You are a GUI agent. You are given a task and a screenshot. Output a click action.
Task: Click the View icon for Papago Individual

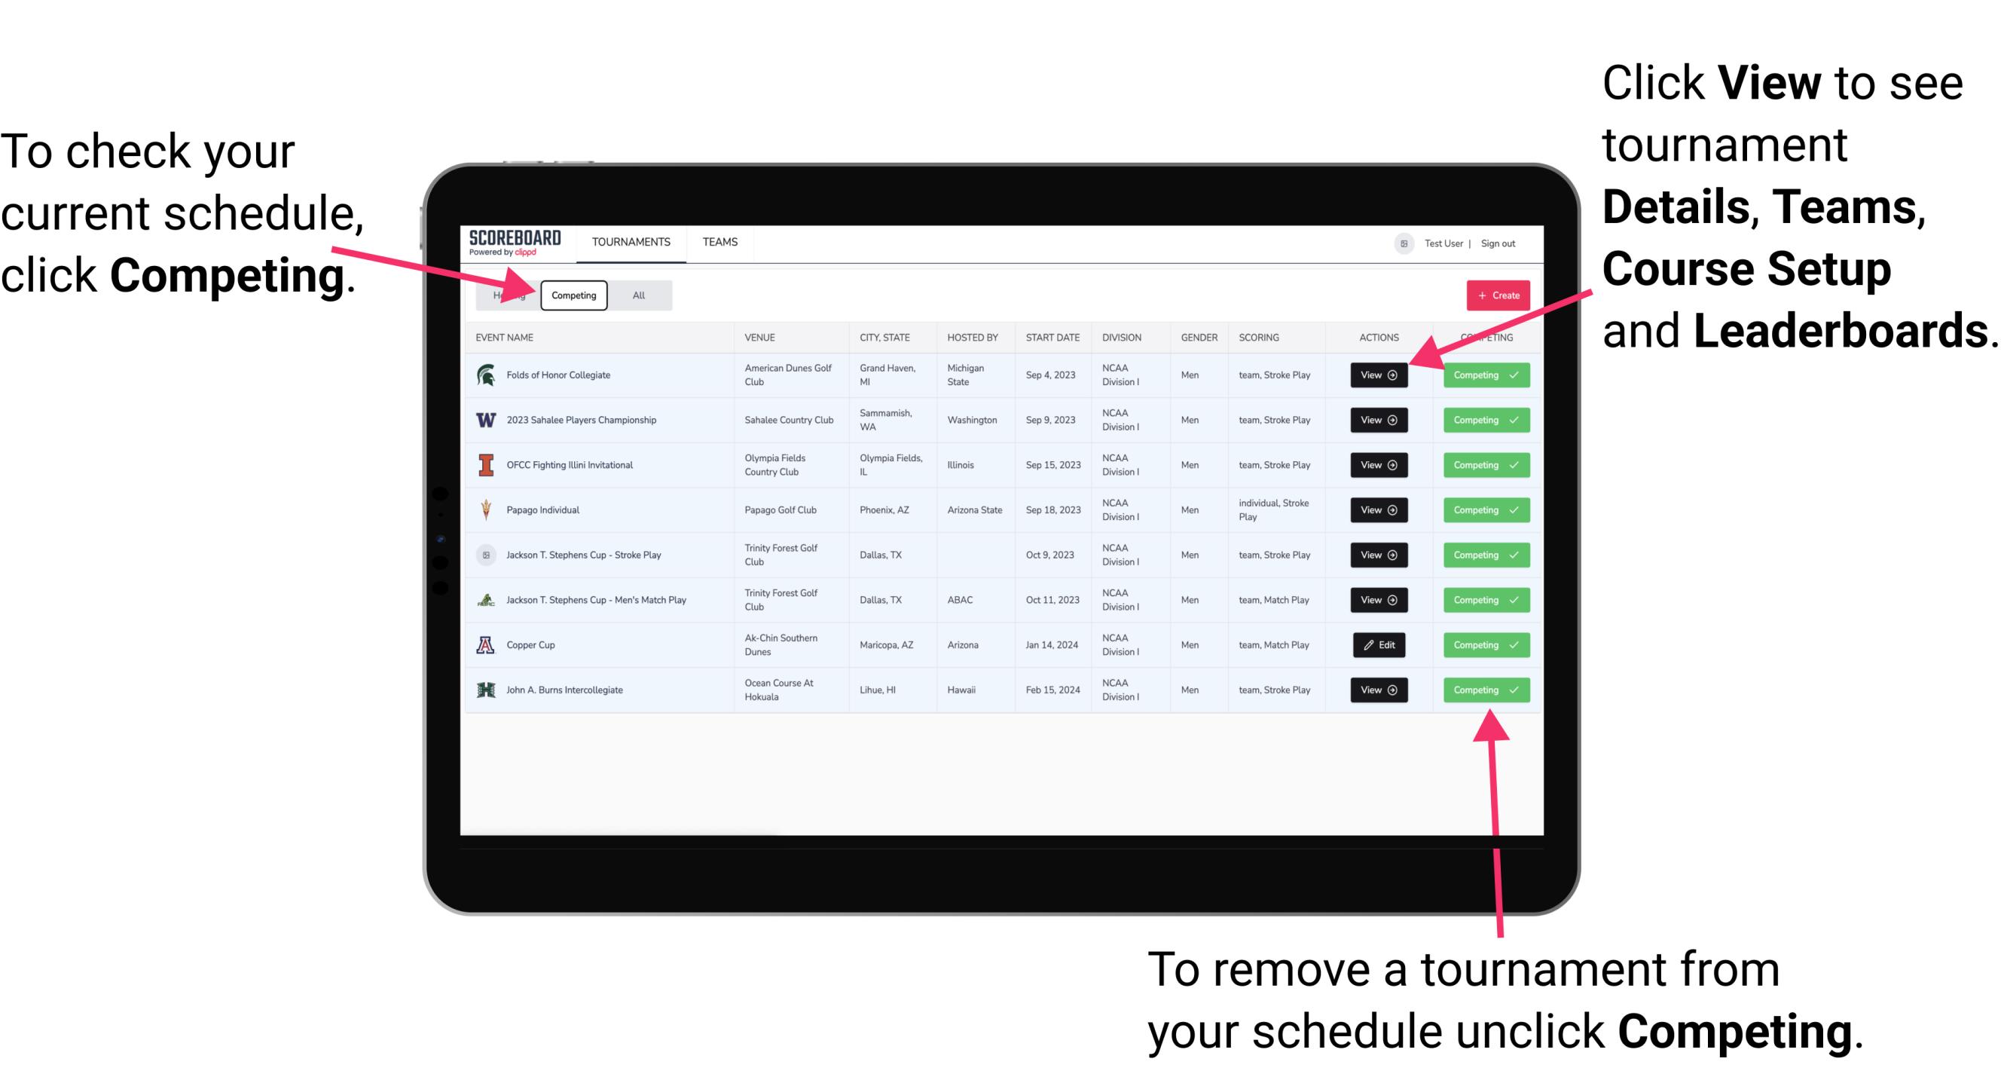point(1378,509)
